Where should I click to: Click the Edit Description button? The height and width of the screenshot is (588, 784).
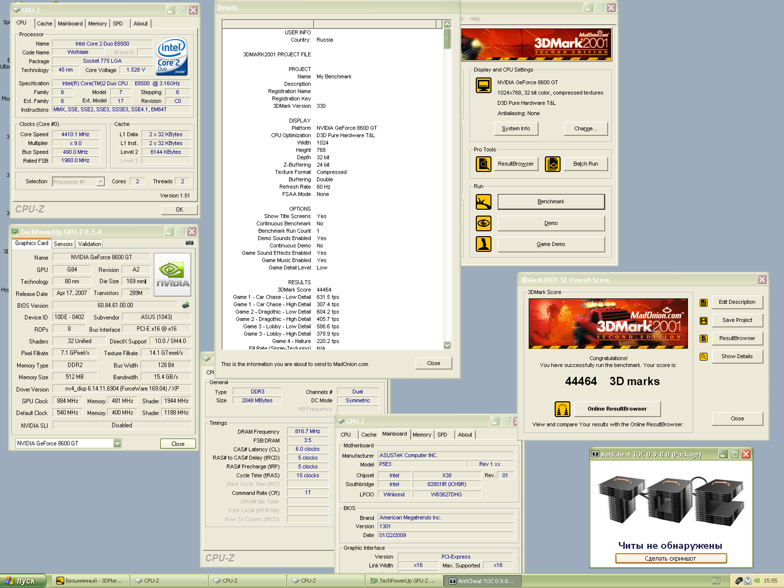coord(737,302)
